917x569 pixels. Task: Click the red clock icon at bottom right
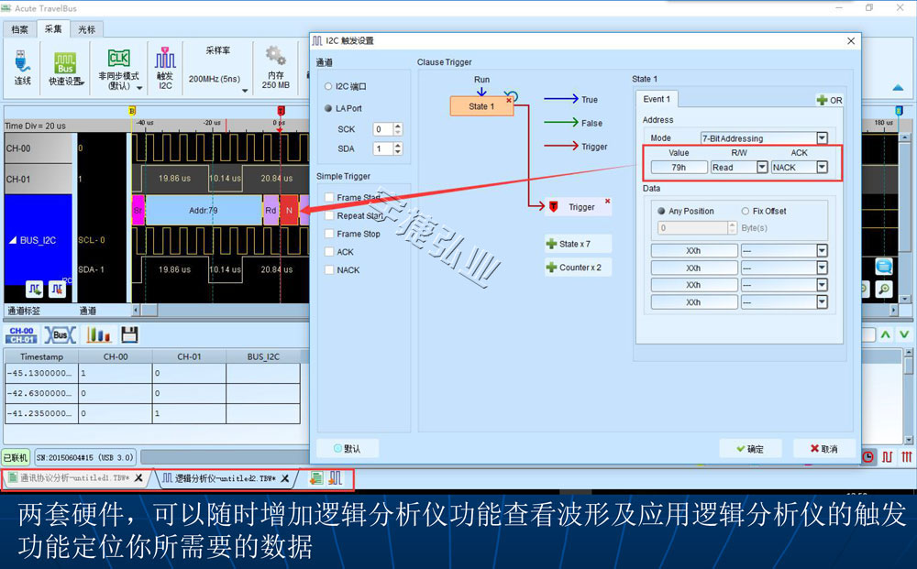867,457
